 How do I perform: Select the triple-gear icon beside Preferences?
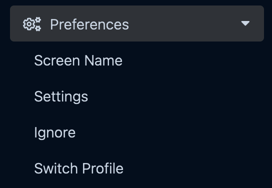coord(32,24)
